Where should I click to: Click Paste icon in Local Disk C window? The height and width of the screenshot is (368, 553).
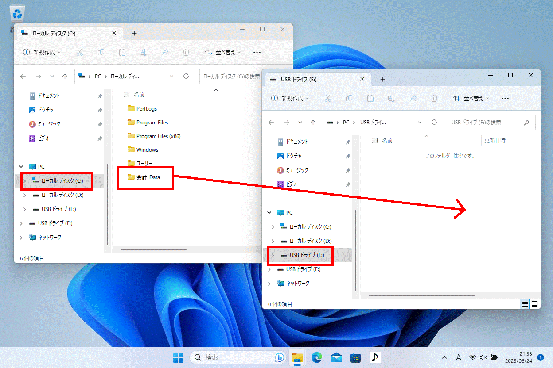tap(122, 52)
